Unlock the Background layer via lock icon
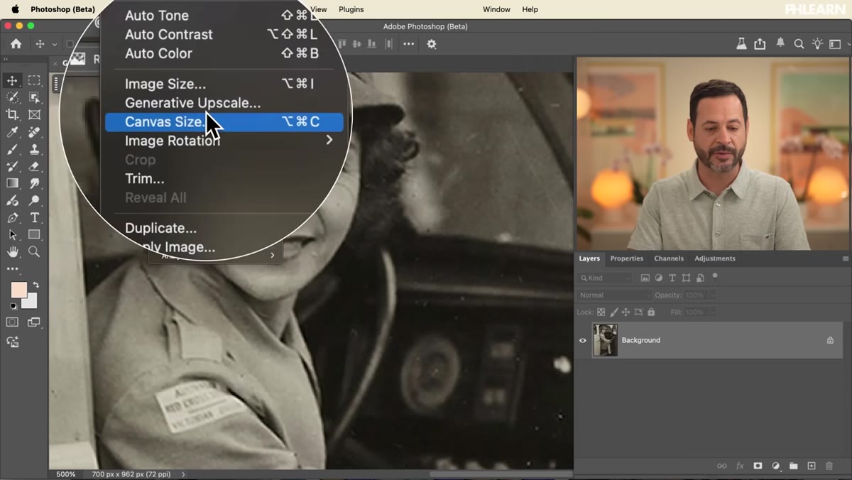 tap(830, 340)
